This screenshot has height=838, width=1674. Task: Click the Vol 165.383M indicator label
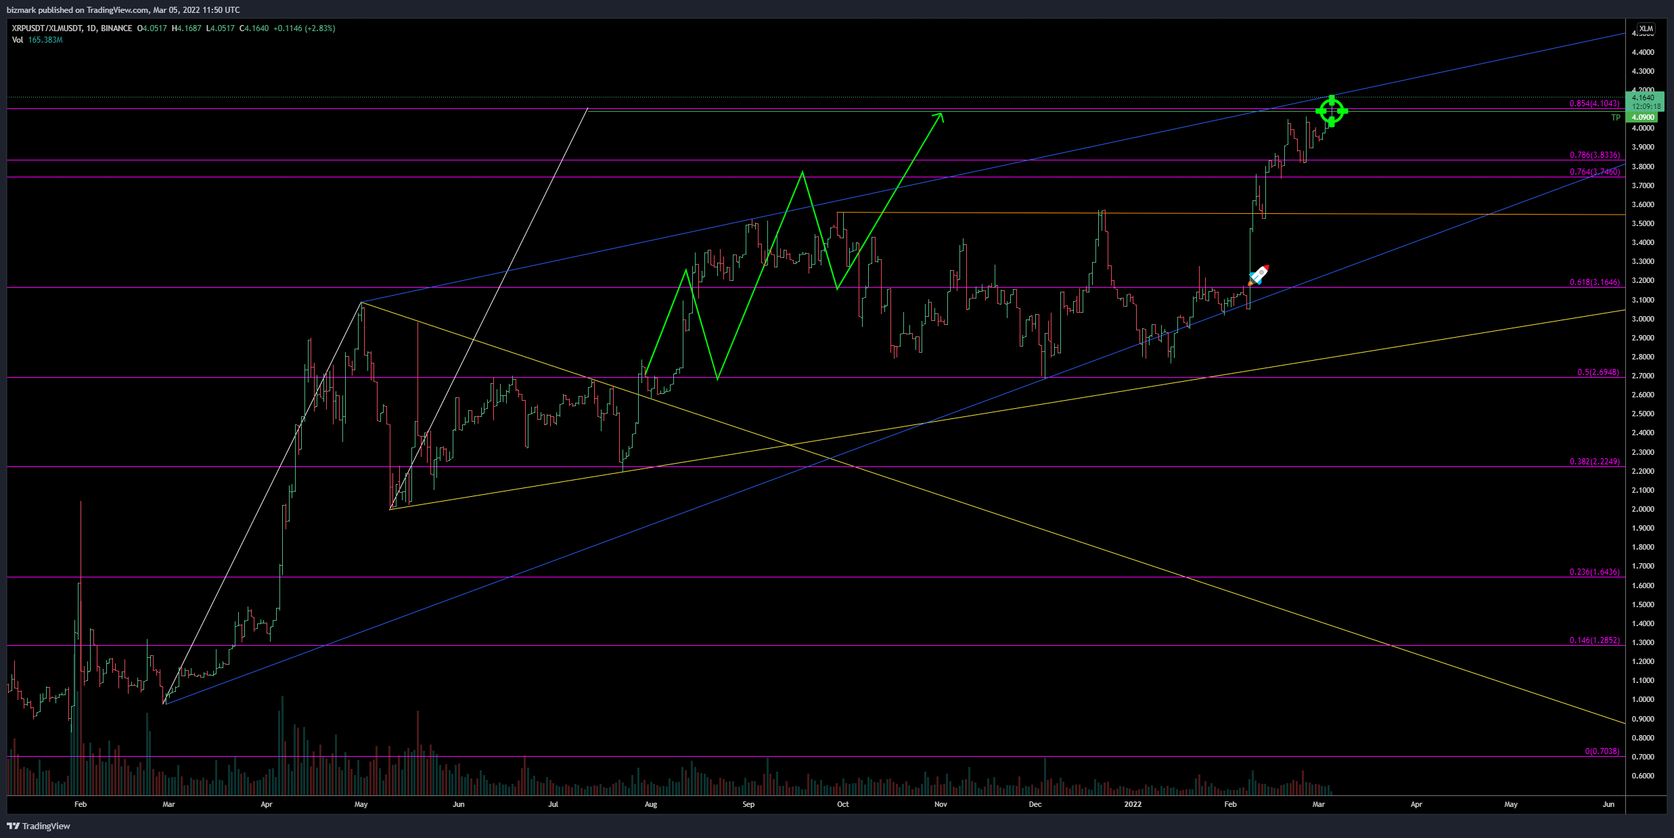pyautogui.click(x=37, y=40)
